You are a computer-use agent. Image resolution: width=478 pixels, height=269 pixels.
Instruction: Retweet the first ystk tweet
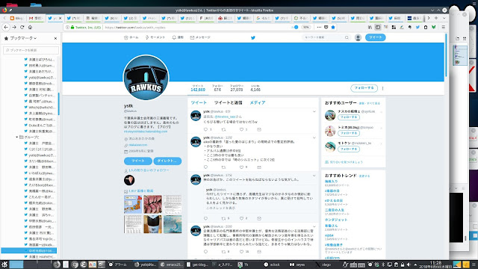point(223,129)
